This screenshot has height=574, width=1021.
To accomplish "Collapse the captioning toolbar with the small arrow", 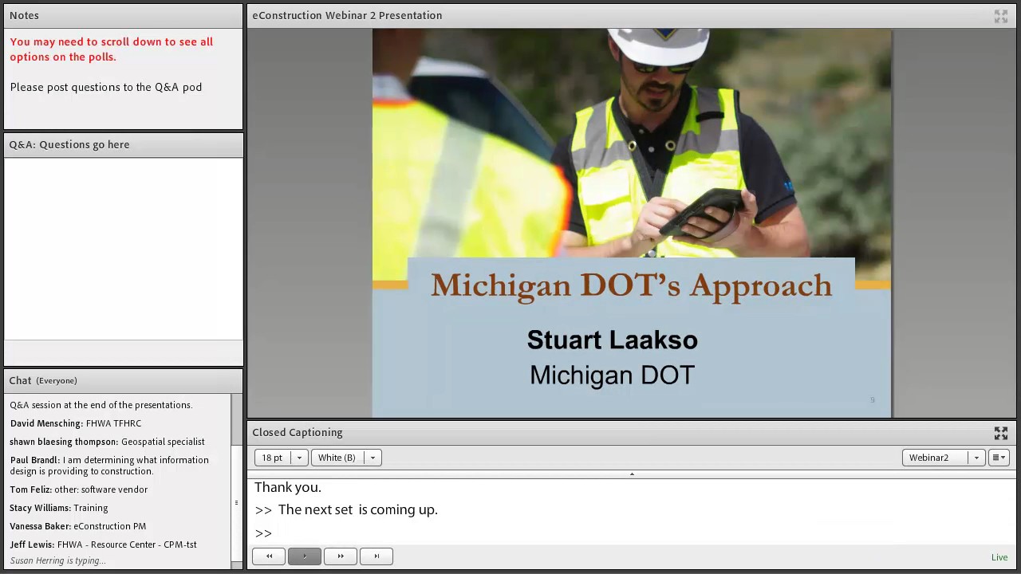I will click(x=632, y=474).
